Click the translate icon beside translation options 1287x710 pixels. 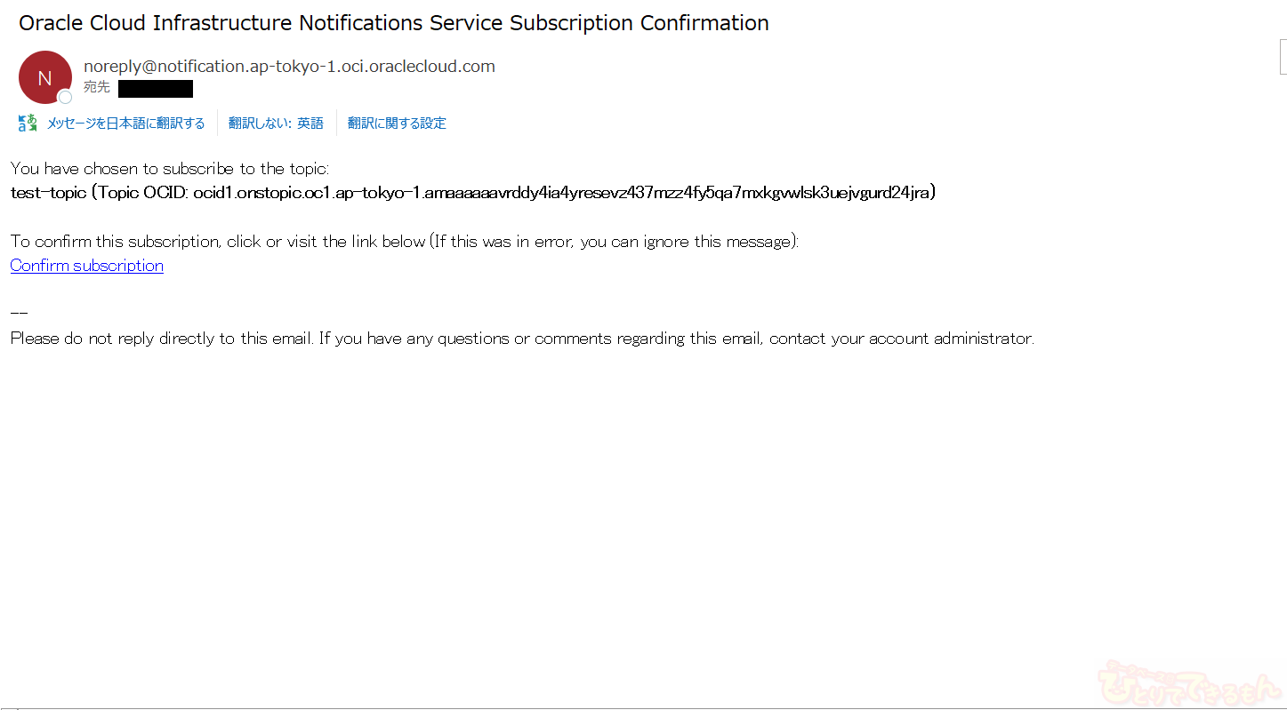(x=28, y=123)
